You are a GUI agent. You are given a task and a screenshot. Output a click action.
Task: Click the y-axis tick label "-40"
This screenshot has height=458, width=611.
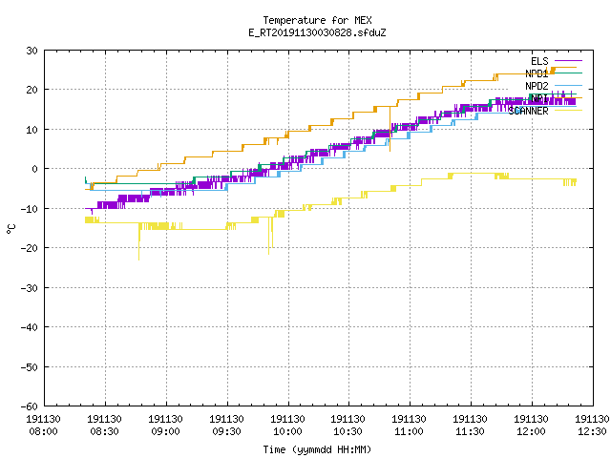point(30,327)
